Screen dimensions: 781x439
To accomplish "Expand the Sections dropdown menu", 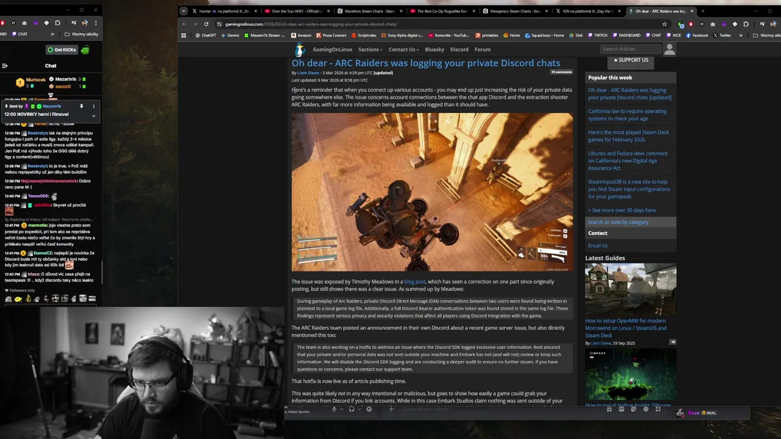I will pyautogui.click(x=370, y=49).
